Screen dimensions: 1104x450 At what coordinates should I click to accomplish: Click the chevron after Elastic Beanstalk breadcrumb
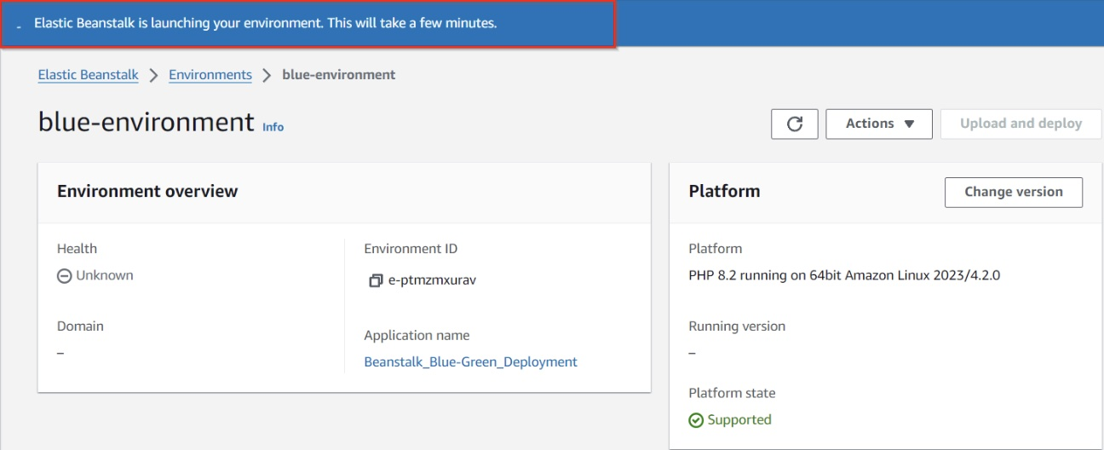pos(153,75)
